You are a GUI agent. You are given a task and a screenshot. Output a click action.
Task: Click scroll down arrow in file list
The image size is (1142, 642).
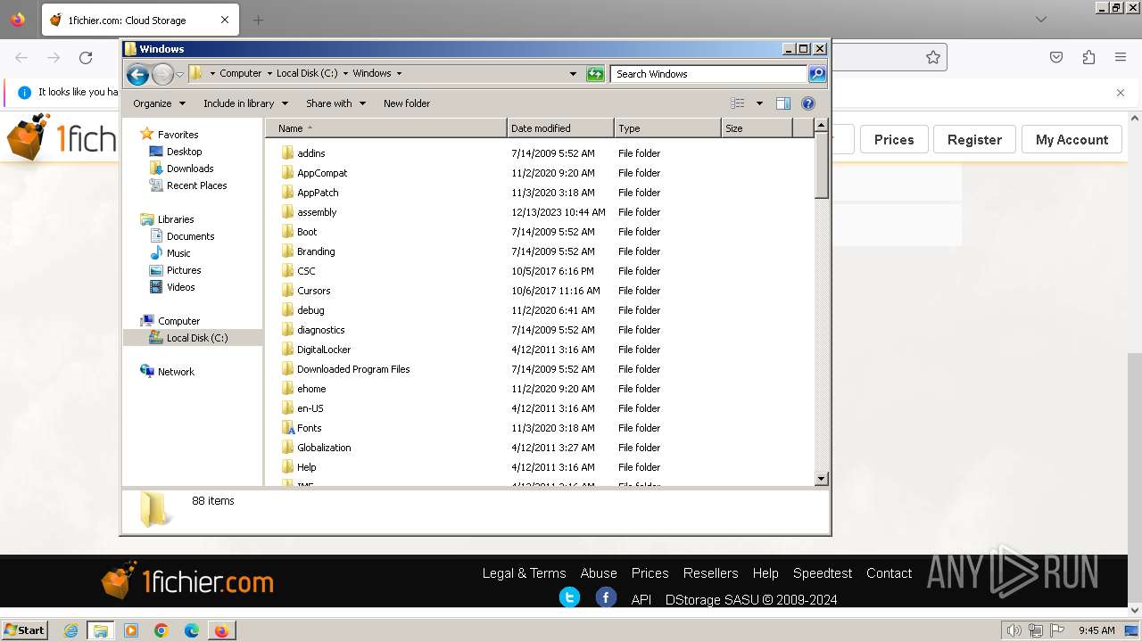click(822, 479)
